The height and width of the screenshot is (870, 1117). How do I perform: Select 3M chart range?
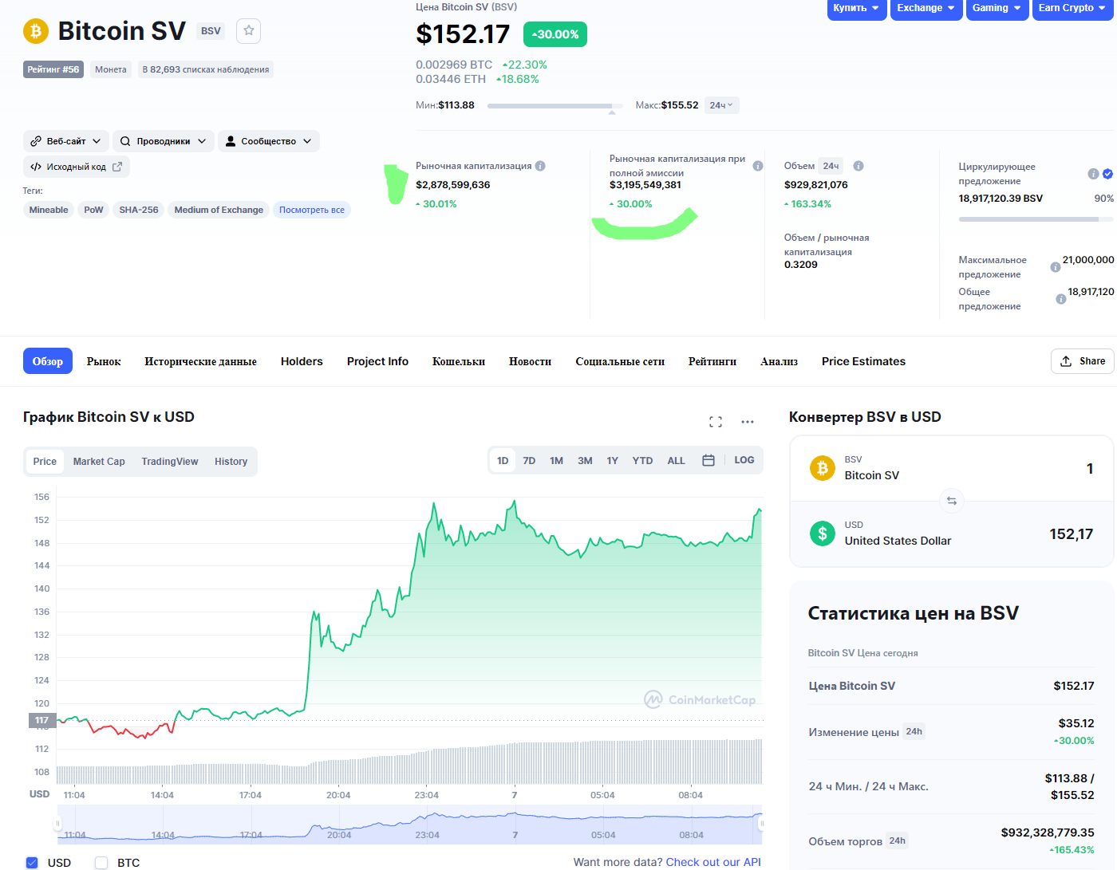[x=585, y=461]
